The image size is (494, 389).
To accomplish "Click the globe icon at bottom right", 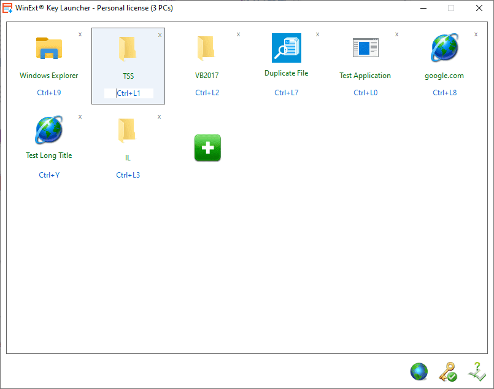I will (x=419, y=371).
